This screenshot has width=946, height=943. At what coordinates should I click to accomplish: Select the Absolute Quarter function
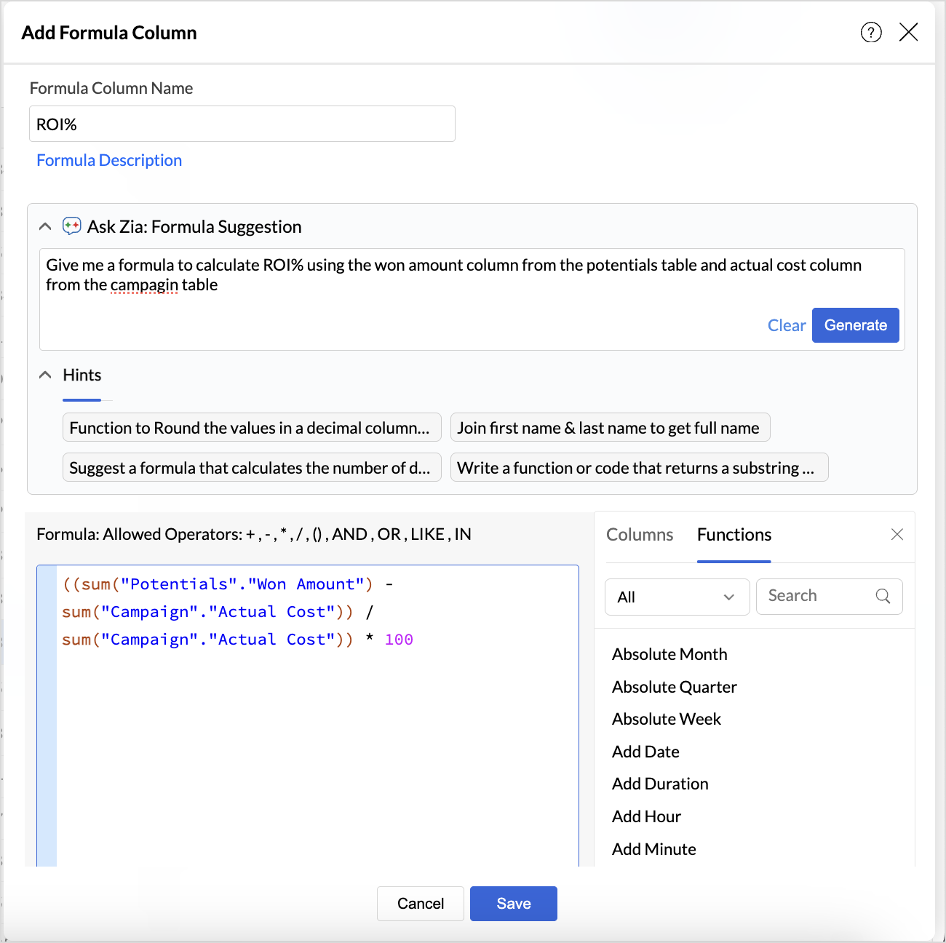674,687
